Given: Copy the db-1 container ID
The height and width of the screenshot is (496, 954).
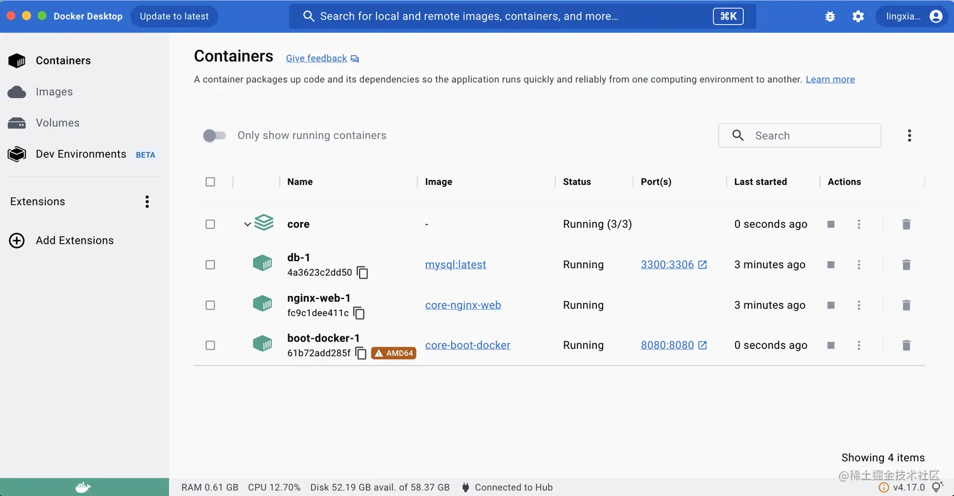Looking at the screenshot, I should (362, 273).
